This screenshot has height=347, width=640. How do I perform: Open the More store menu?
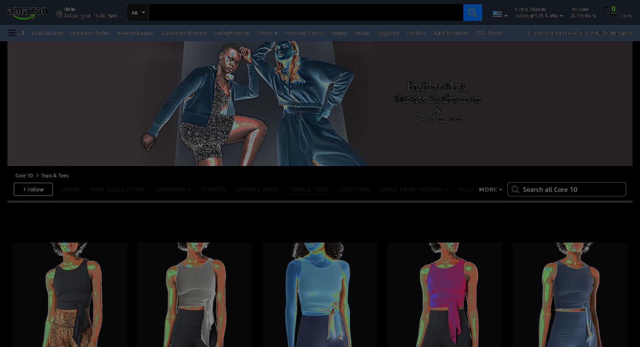(490, 189)
